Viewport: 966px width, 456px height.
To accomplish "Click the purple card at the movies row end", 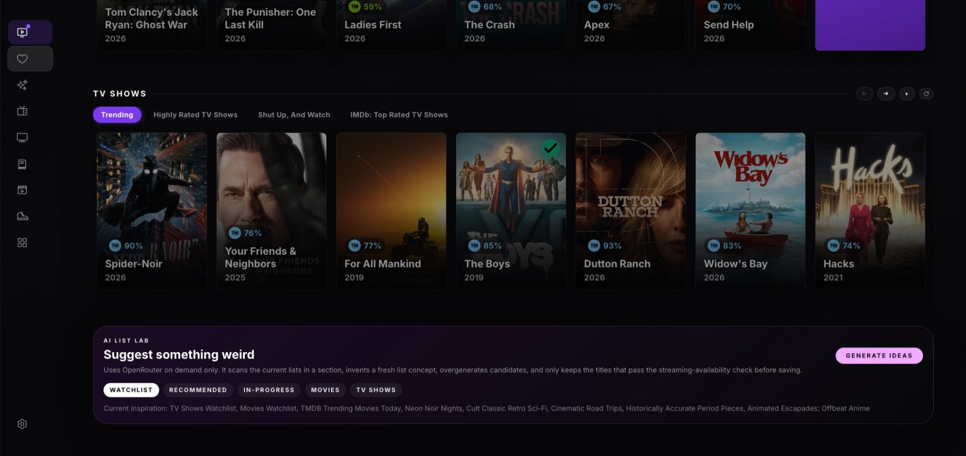I will [870, 25].
